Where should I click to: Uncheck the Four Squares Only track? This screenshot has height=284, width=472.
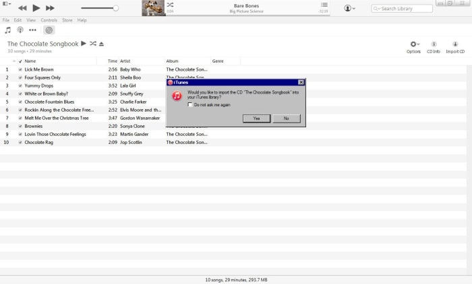click(x=20, y=77)
